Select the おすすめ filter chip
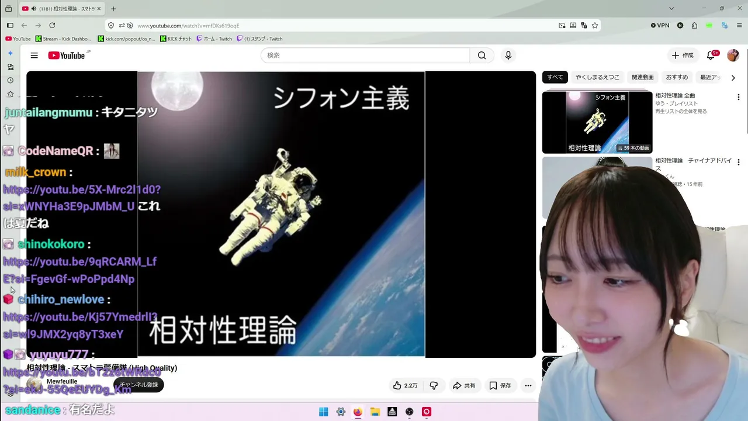Screen dimensions: 748x421 tap(677, 77)
